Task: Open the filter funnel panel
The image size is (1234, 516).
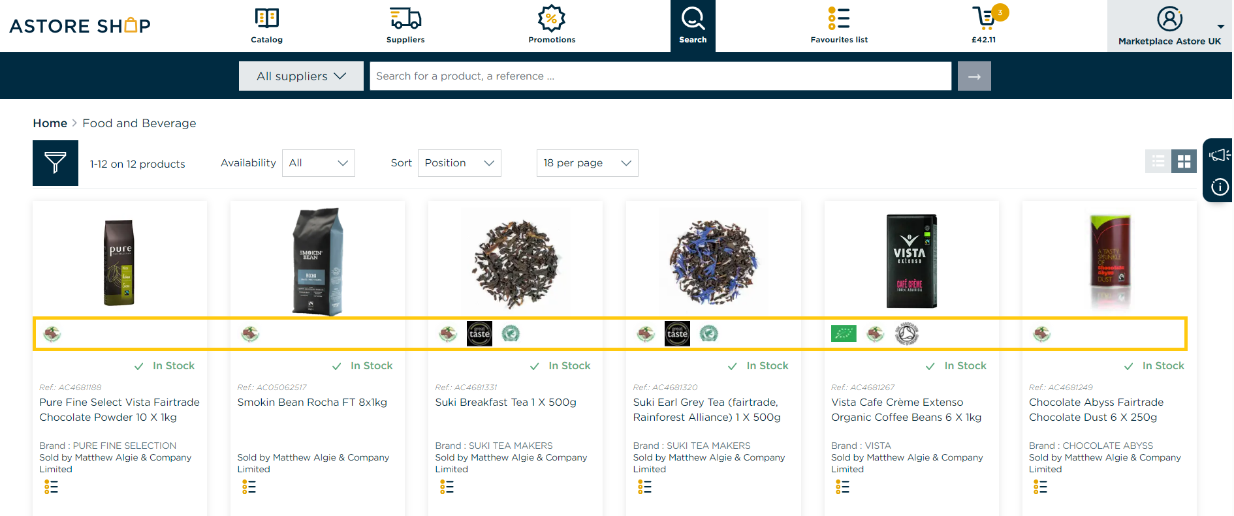Action: [x=55, y=163]
